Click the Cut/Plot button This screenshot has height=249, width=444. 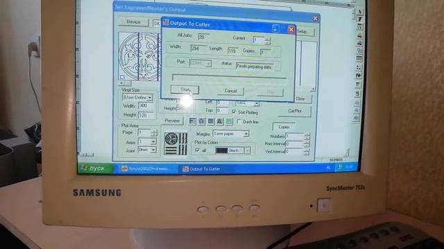[x=294, y=111]
